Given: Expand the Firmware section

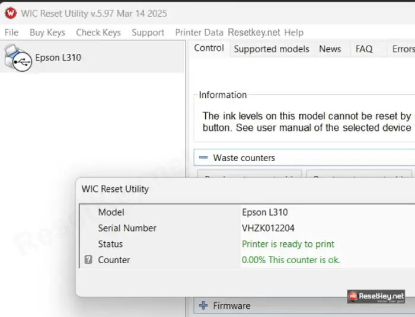Looking at the screenshot, I should tap(203, 306).
